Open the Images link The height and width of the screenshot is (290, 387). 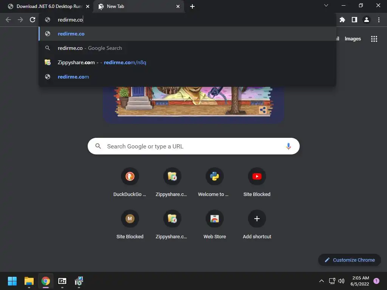(x=353, y=39)
